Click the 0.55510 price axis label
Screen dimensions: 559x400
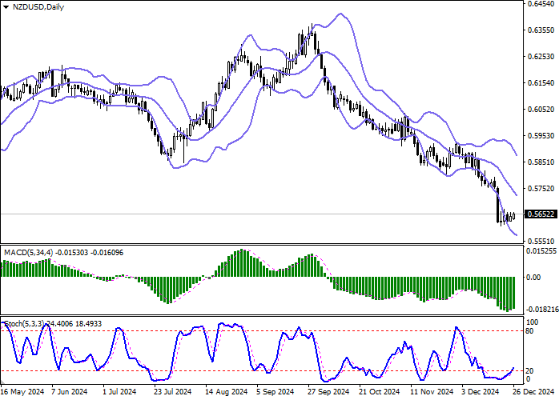tap(541, 241)
